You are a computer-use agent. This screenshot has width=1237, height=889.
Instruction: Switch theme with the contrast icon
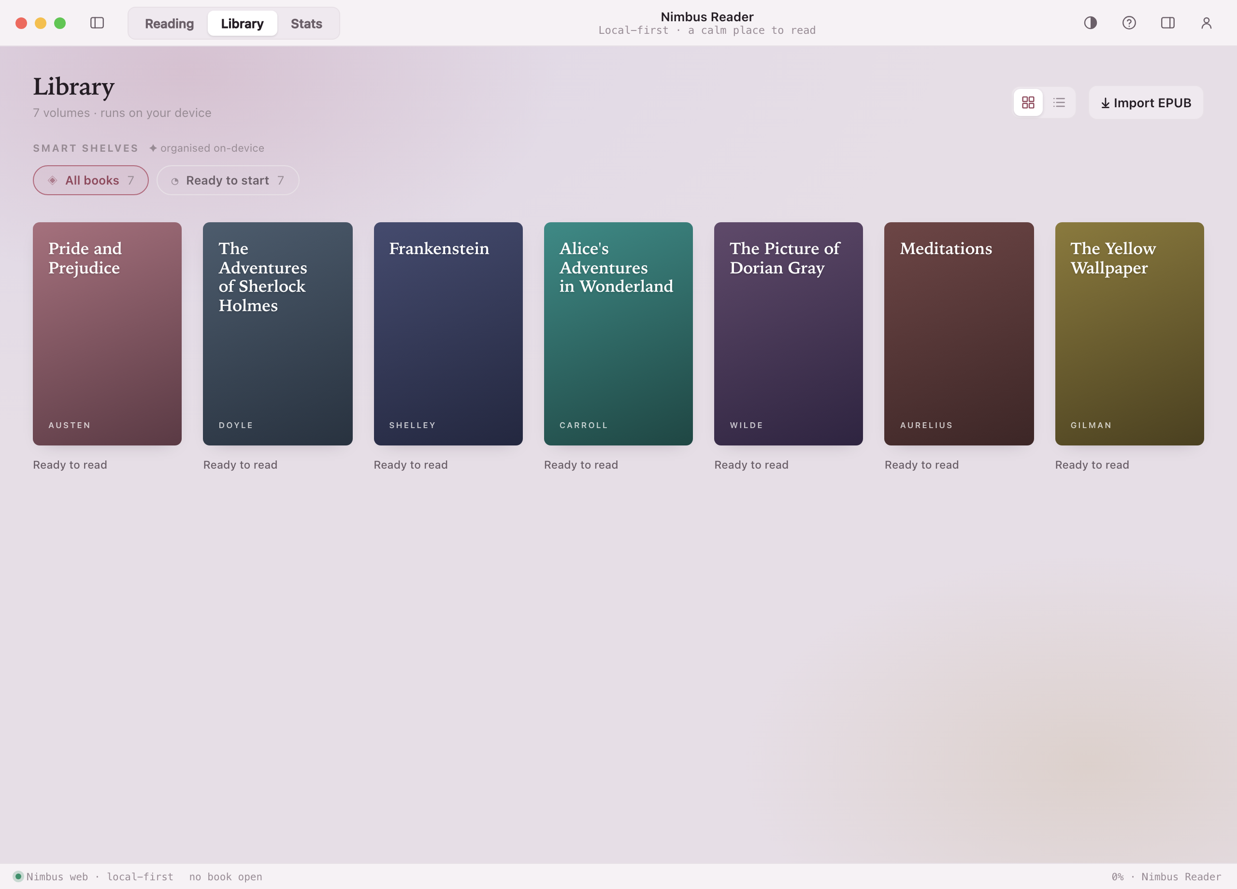click(x=1090, y=23)
